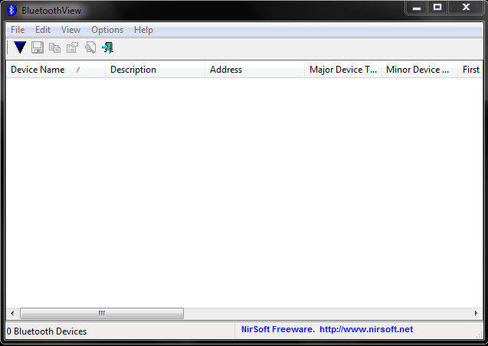Open the File menu

click(x=18, y=30)
